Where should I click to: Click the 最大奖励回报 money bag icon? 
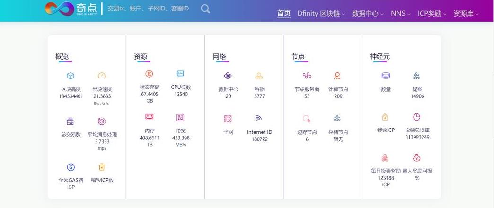pos(416,157)
